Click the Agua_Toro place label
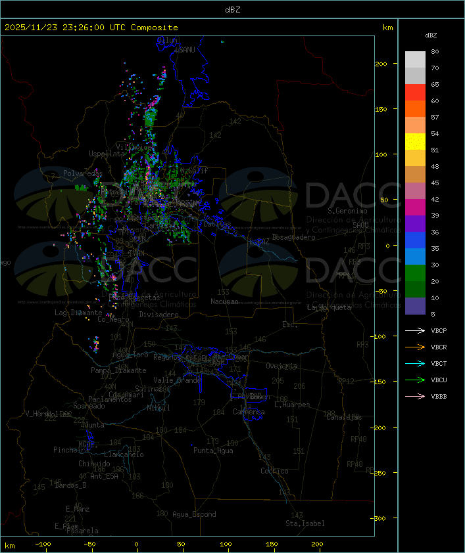The image size is (465, 553). point(130,355)
